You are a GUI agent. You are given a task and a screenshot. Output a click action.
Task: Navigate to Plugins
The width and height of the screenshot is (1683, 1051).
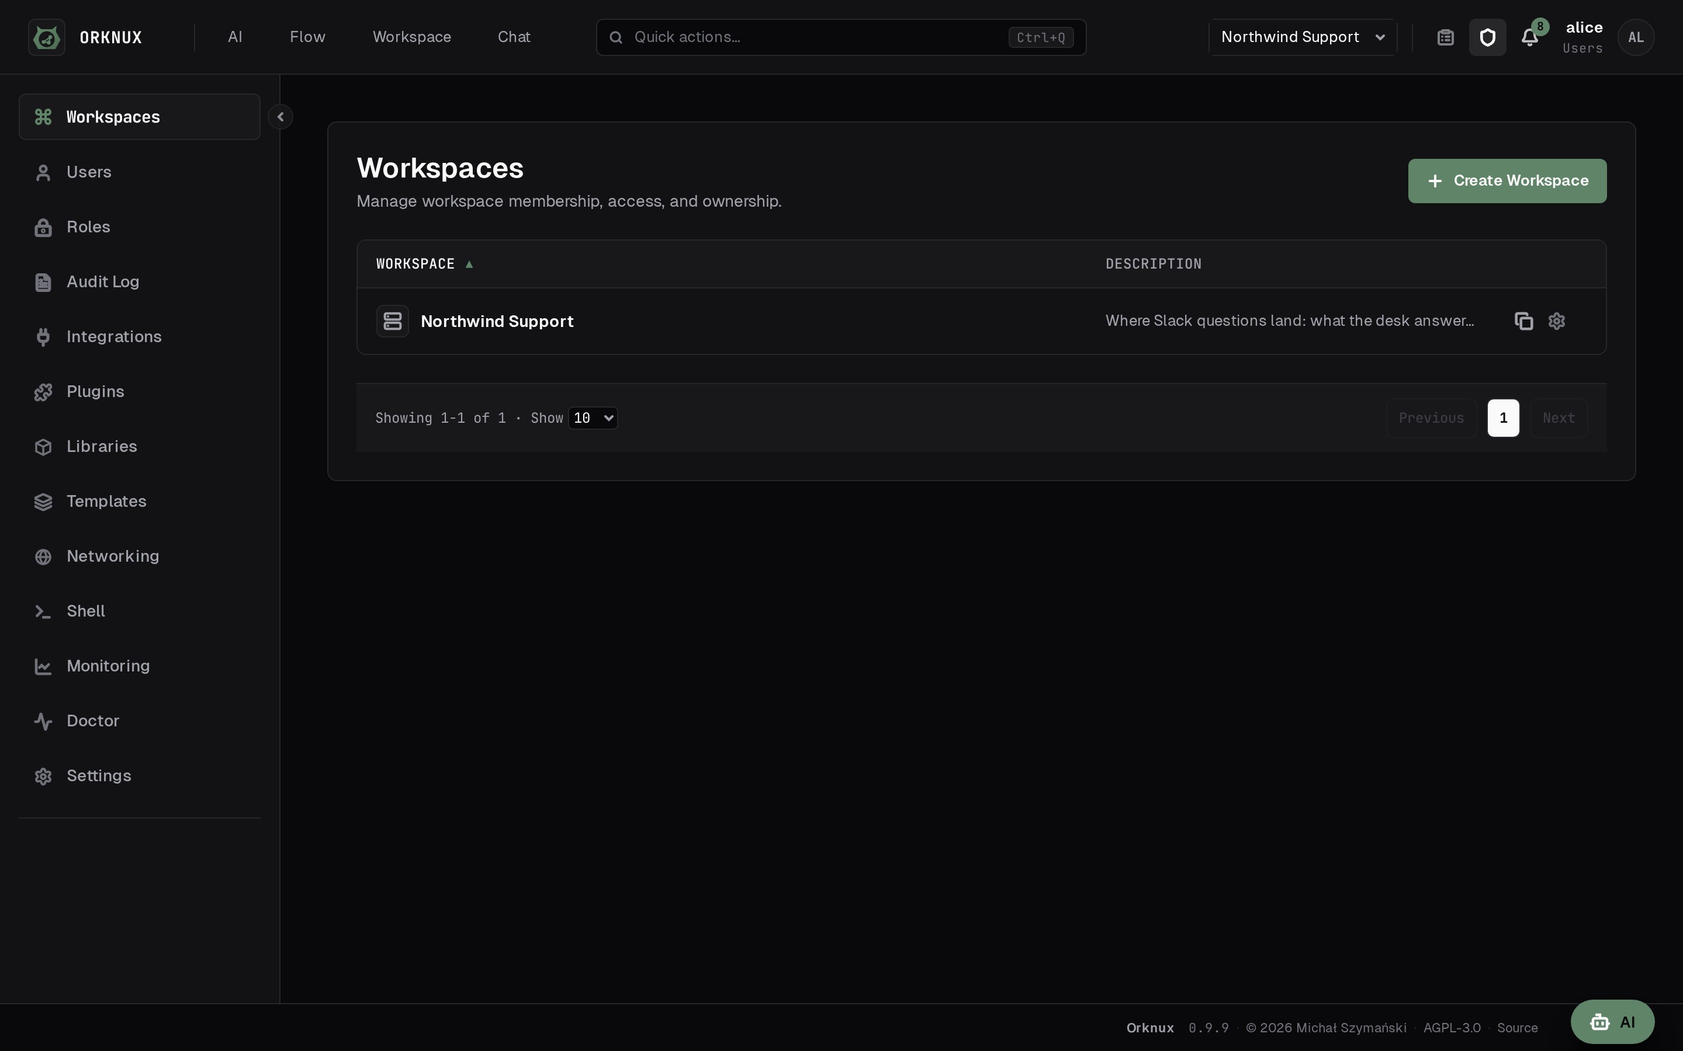[139, 391]
